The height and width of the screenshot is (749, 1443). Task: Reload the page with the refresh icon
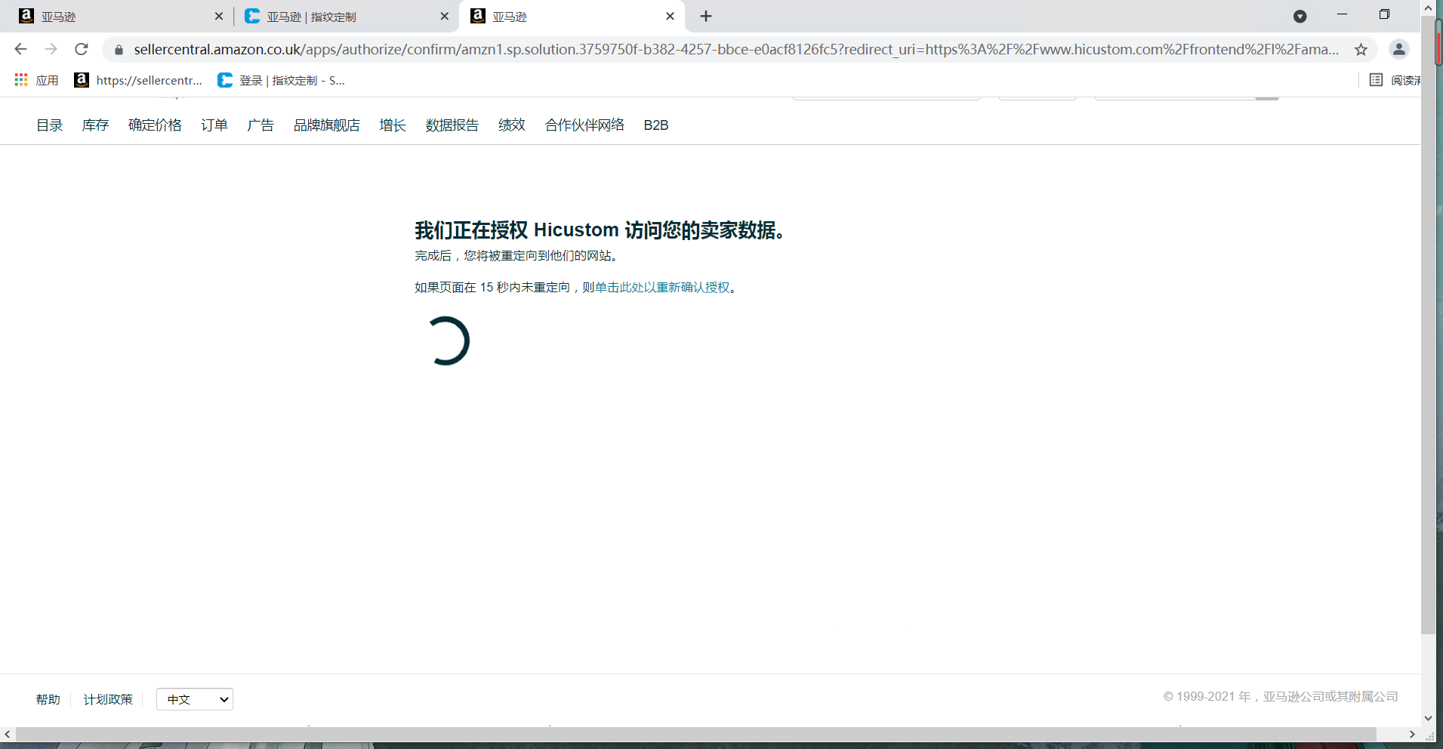(x=82, y=49)
